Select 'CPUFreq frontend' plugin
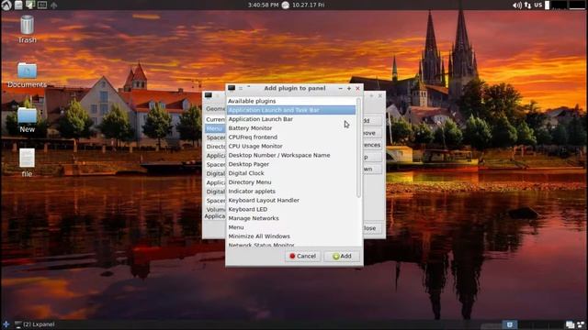588x330 pixels. click(x=291, y=137)
